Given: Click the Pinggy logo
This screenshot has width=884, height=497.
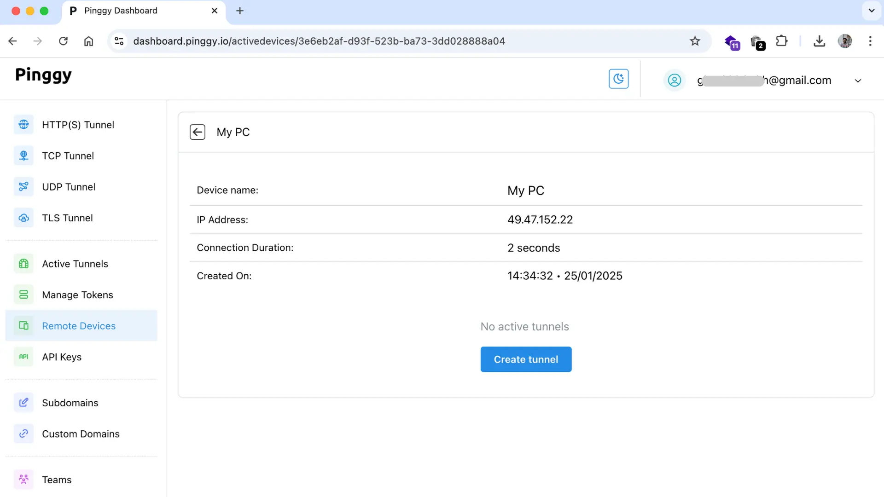Looking at the screenshot, I should (x=43, y=75).
